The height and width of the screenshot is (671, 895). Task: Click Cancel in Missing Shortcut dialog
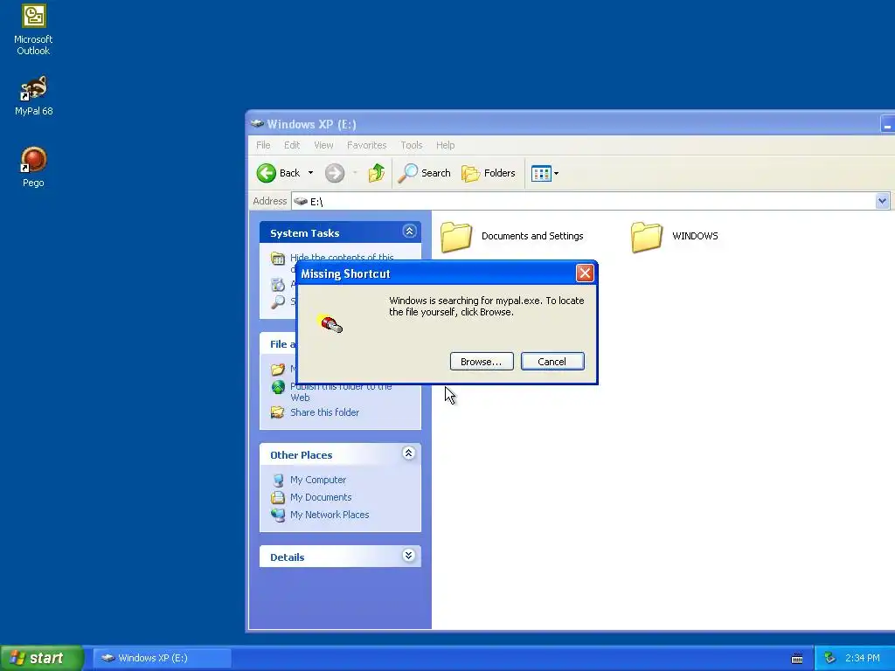coord(552,361)
